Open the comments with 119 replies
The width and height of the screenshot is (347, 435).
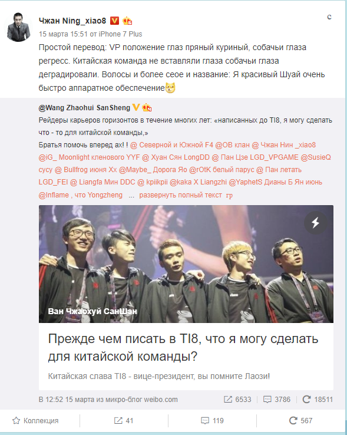click(x=212, y=421)
